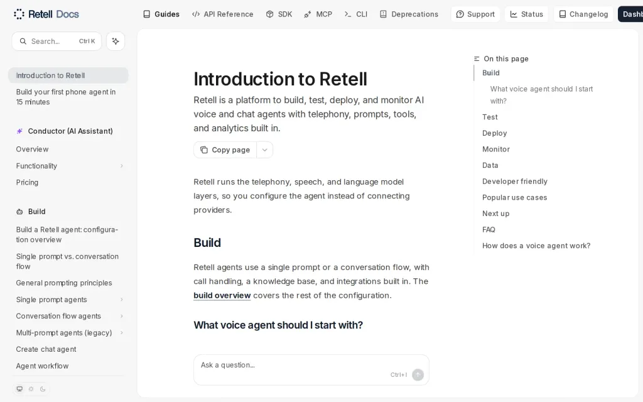Open the MCP tab
Viewport: 643px width, 402px height.
click(x=318, y=14)
